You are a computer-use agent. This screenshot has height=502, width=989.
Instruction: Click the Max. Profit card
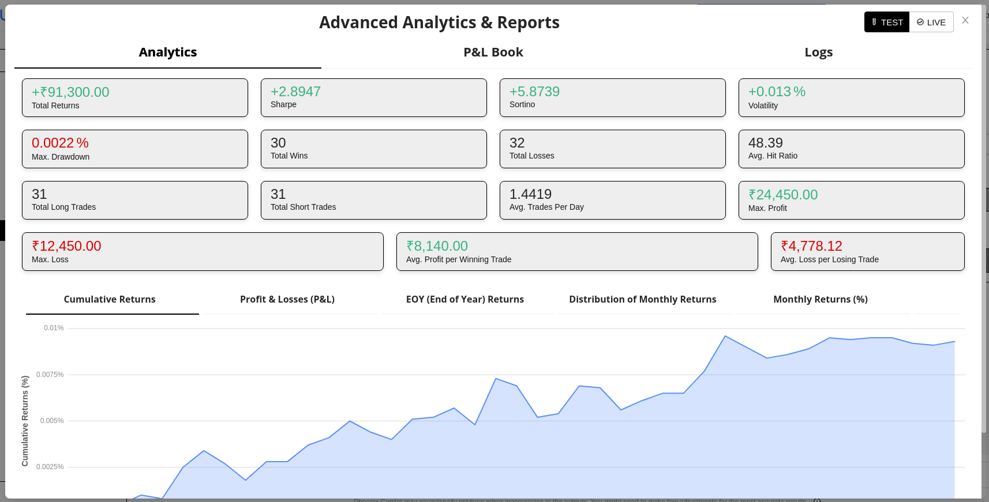851,201
